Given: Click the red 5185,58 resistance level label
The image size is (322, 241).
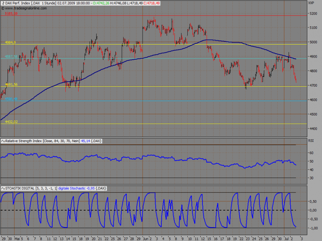Looking at the screenshot, I should coord(11,13).
